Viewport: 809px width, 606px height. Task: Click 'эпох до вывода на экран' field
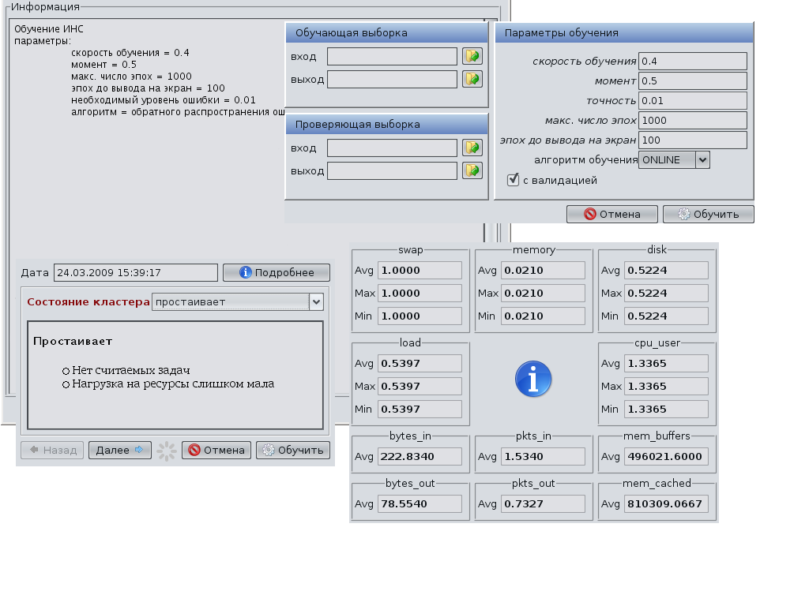point(693,140)
